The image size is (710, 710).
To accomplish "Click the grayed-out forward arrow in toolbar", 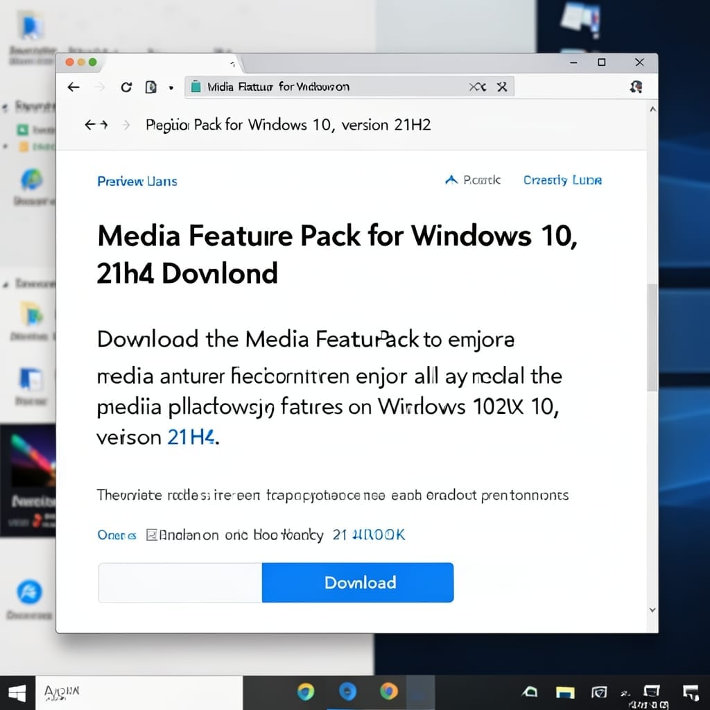I will pos(99,87).
